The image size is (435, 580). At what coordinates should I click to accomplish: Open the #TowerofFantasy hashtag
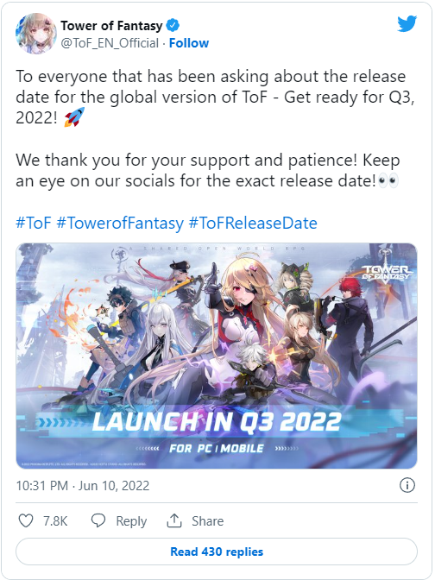120,223
